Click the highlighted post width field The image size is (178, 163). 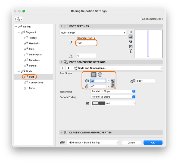click(x=98, y=81)
